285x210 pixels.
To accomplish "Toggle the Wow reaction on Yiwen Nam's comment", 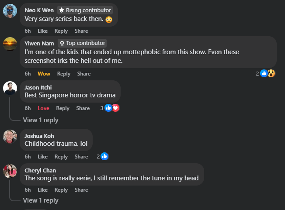I will pyautogui.click(x=44, y=74).
